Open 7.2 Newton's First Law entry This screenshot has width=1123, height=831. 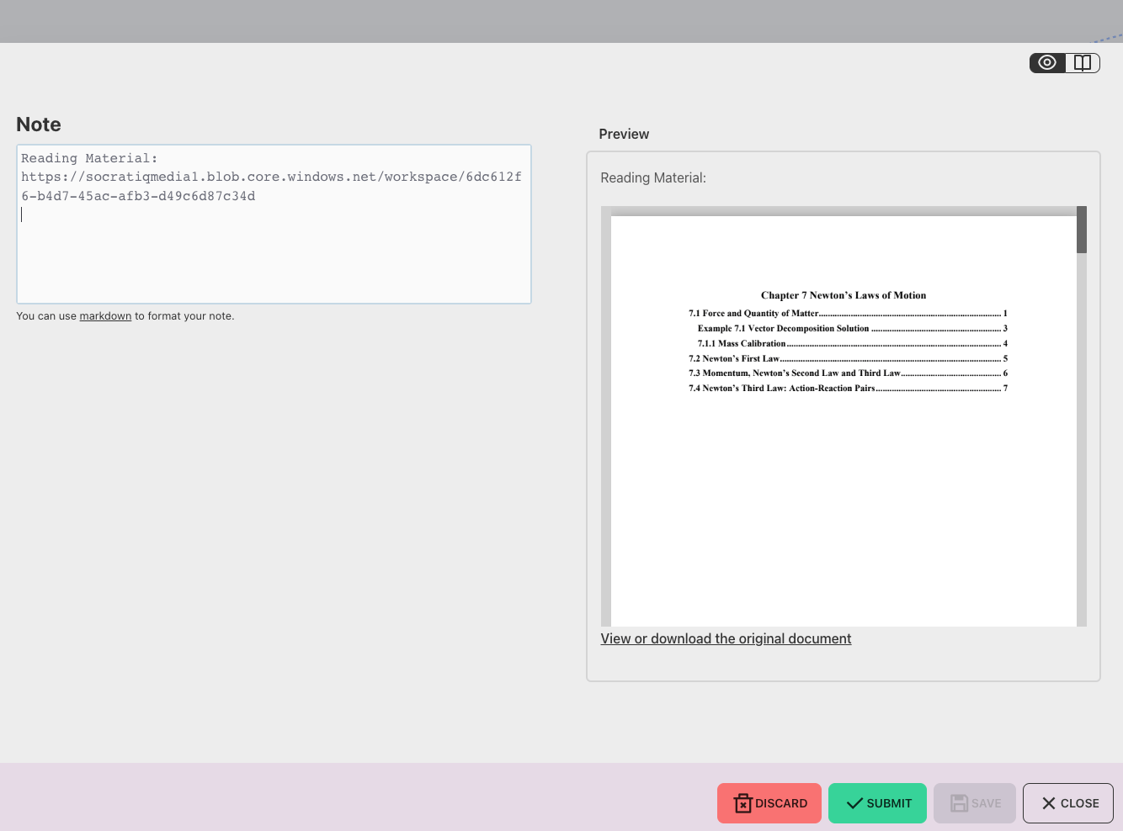tap(734, 358)
